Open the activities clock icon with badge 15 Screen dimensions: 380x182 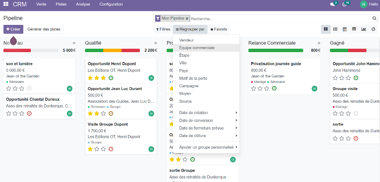pos(344,4)
